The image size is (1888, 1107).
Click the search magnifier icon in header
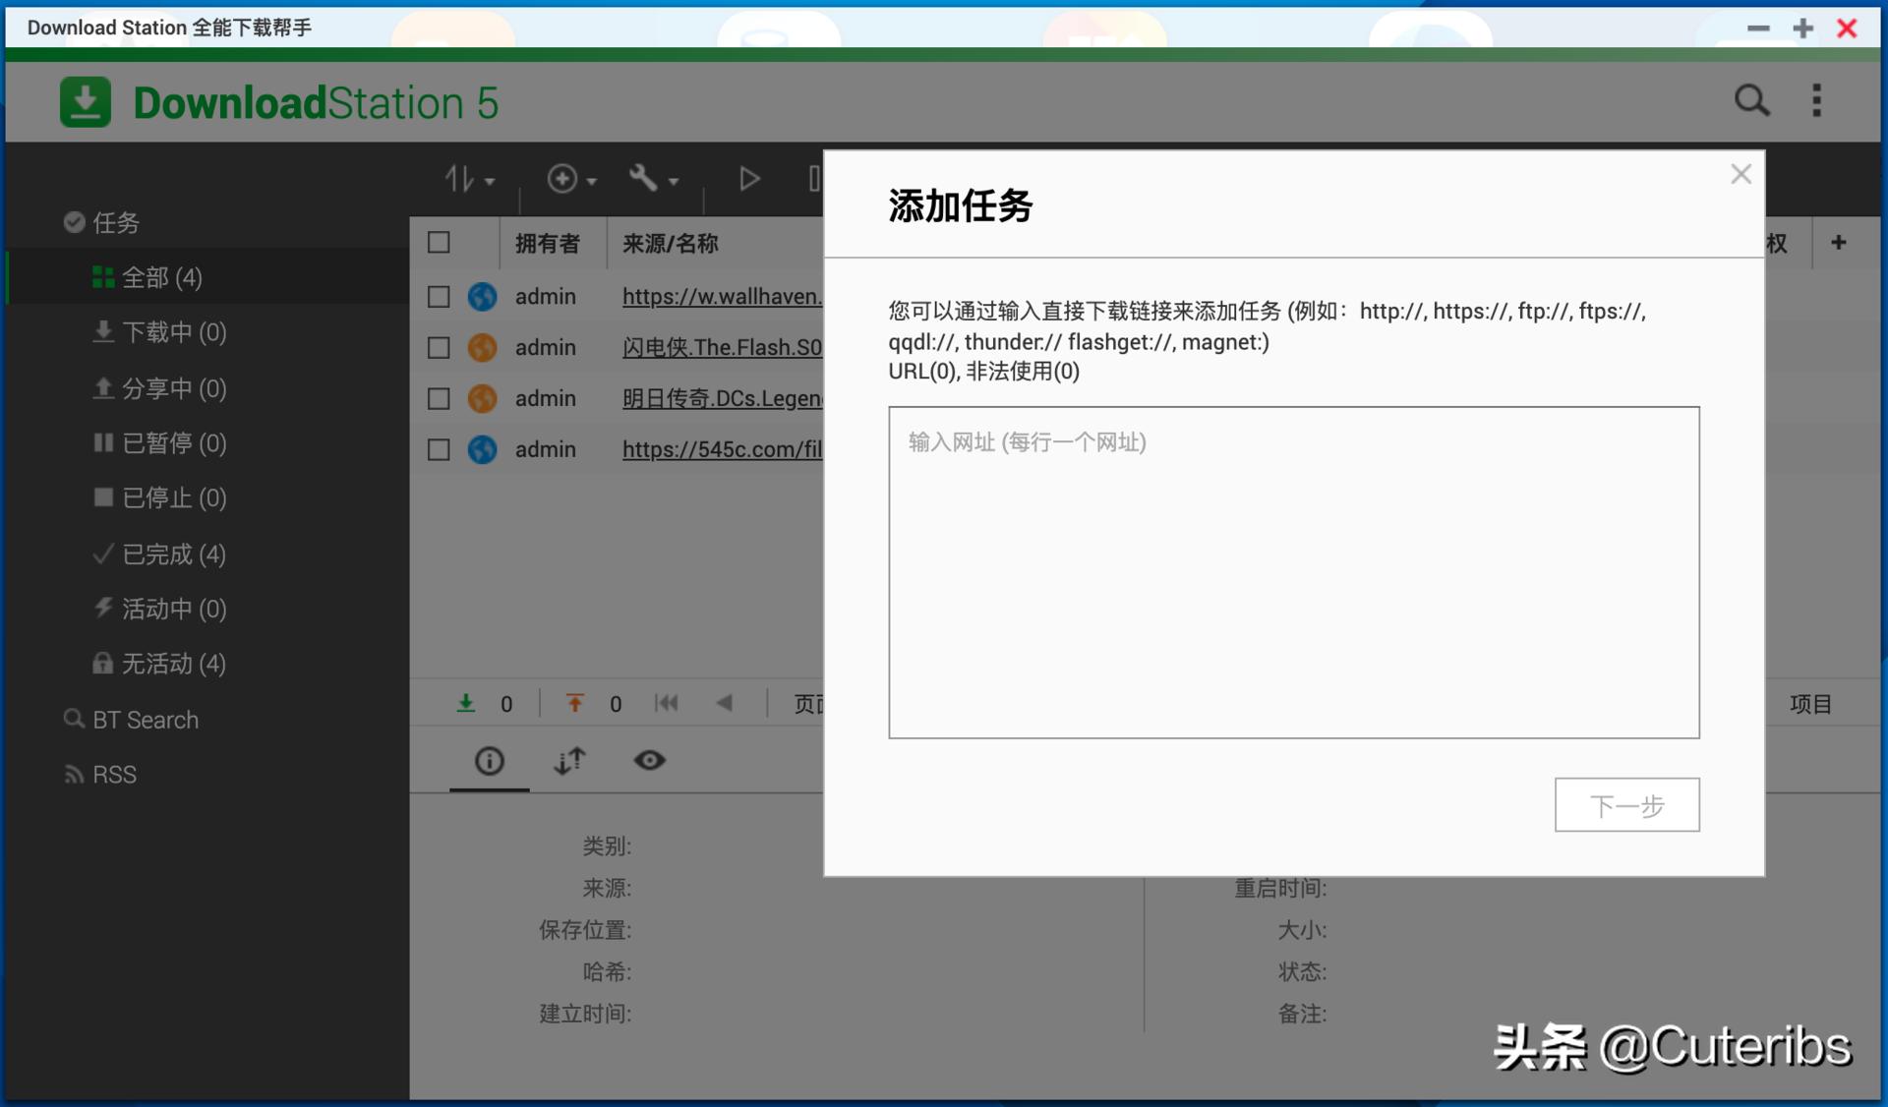click(x=1750, y=100)
